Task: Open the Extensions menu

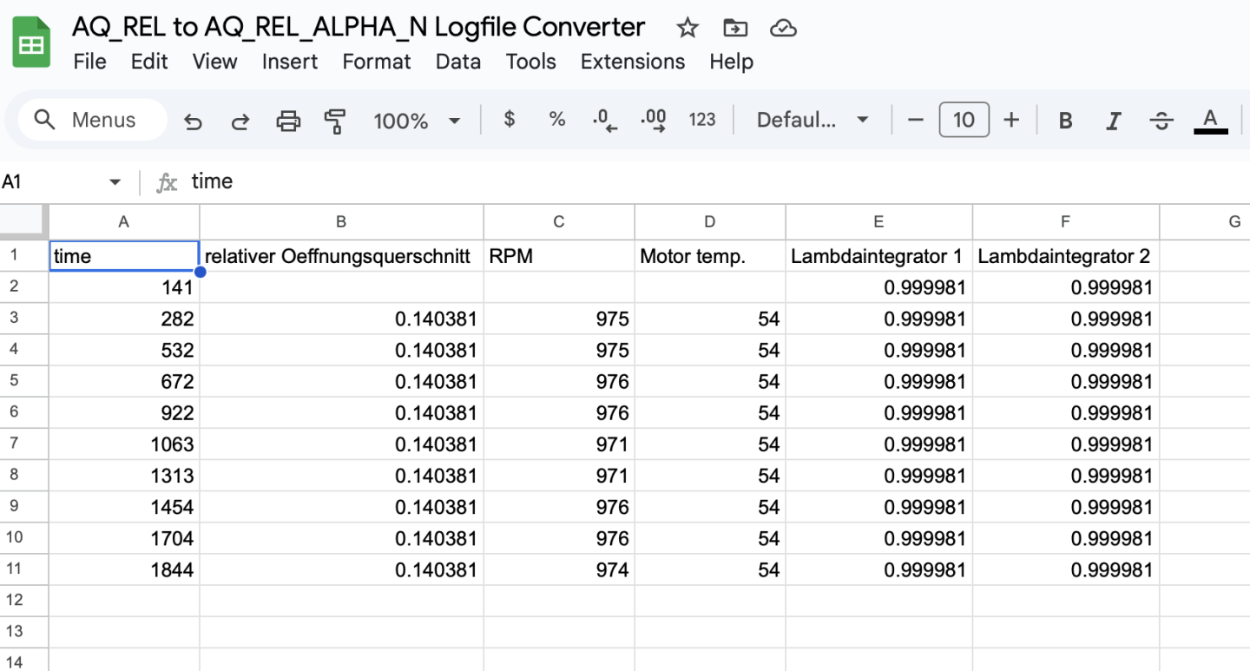Action: (633, 62)
